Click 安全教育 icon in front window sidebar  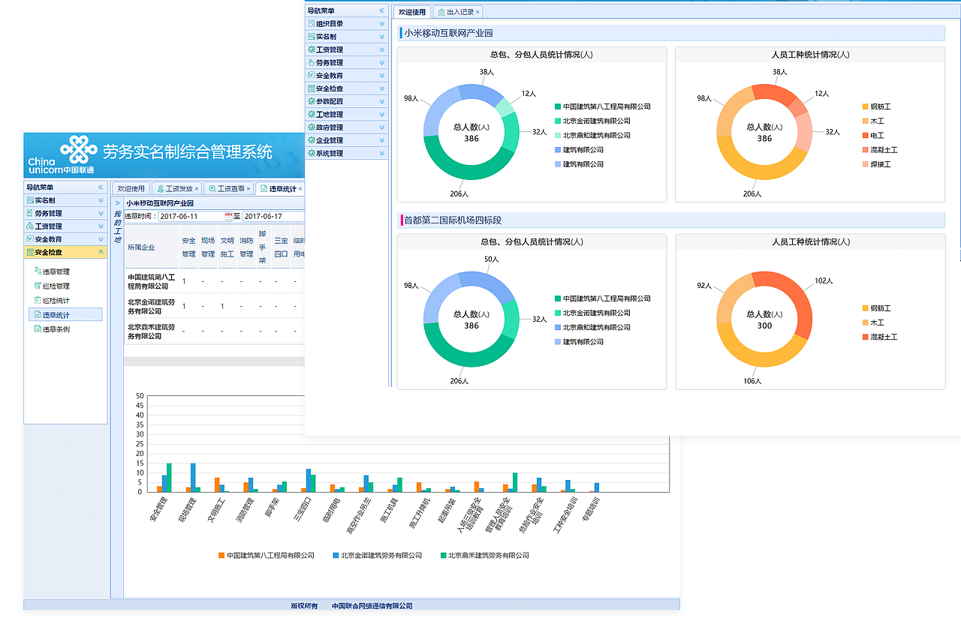(x=311, y=75)
